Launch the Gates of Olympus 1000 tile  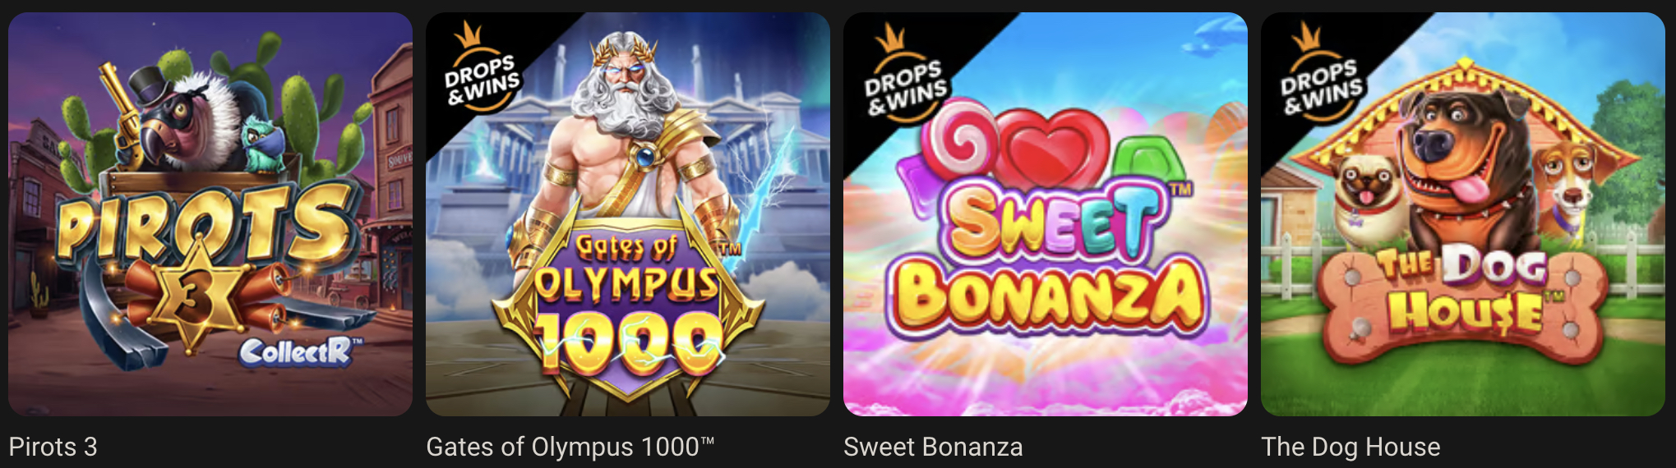tap(628, 214)
